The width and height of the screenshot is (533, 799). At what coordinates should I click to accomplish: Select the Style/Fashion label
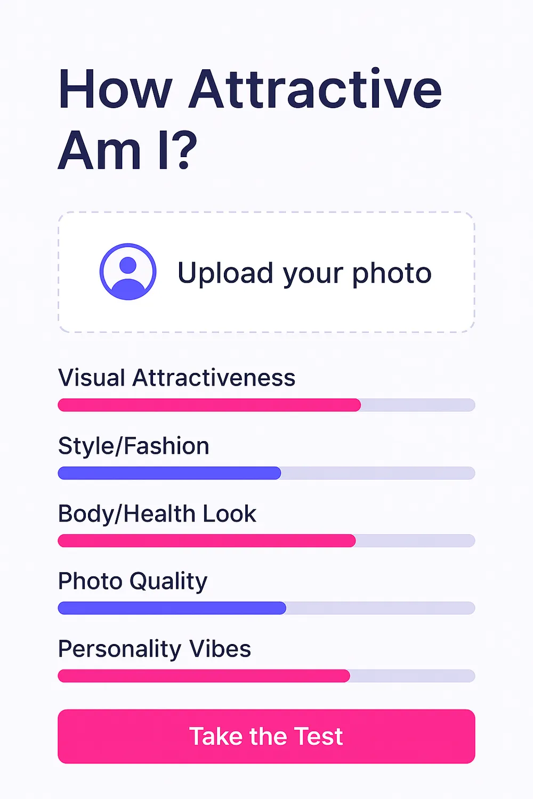click(x=133, y=446)
